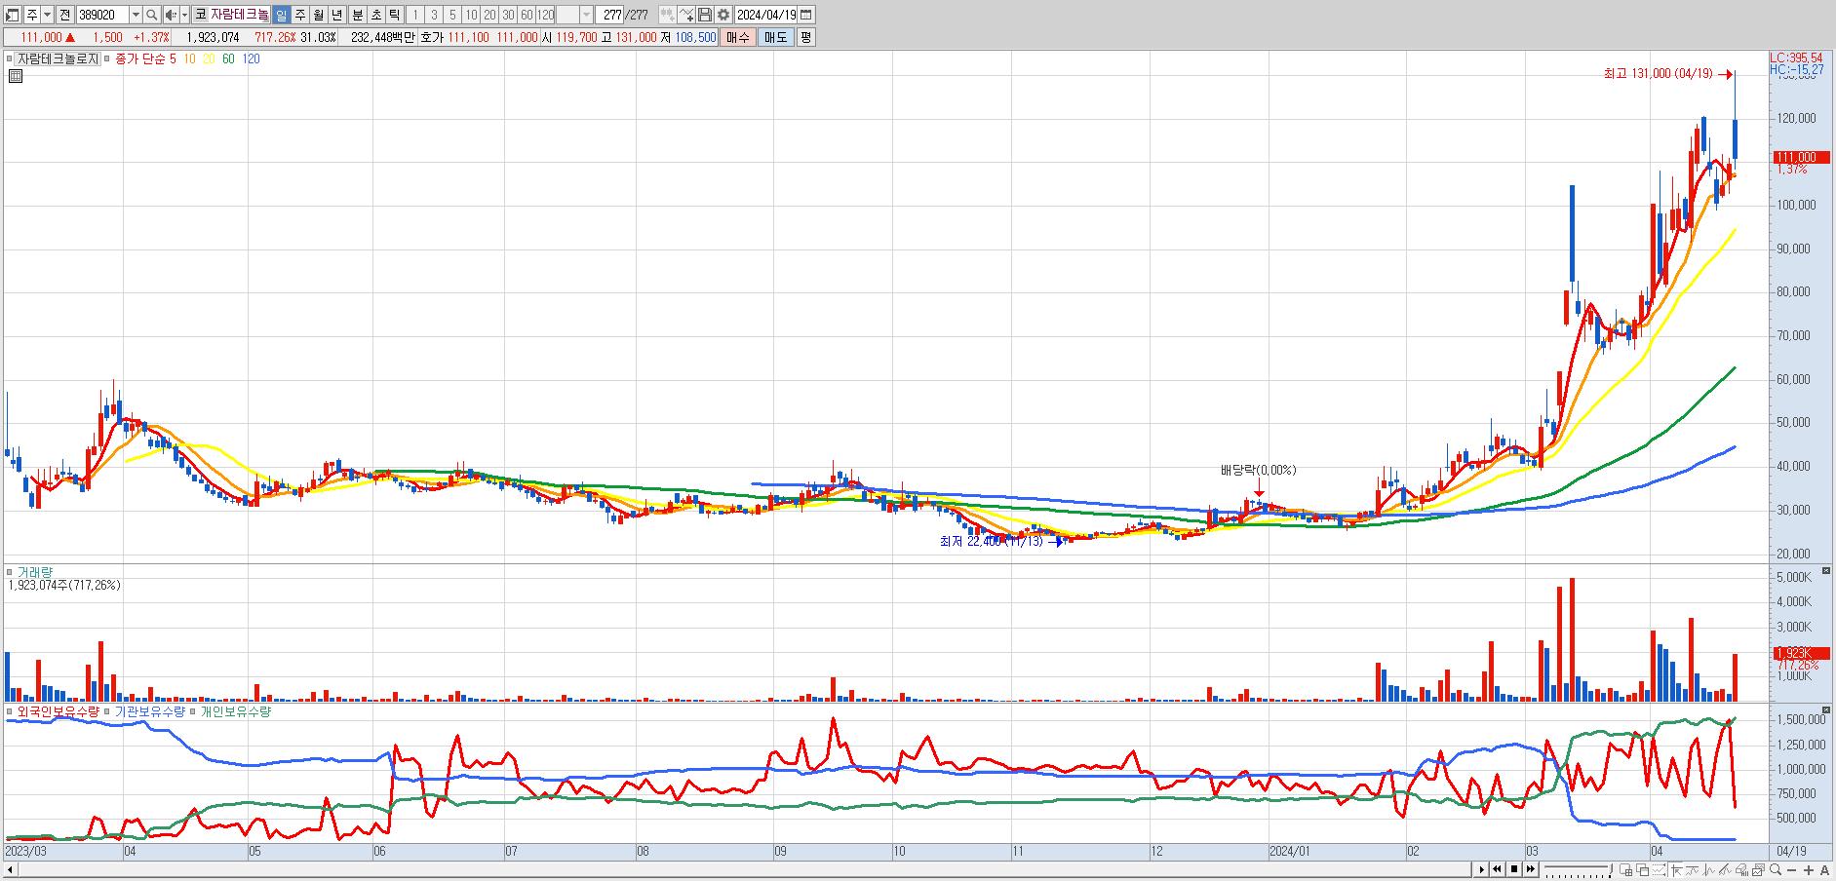Zoom in with the plus icon

tap(1809, 869)
